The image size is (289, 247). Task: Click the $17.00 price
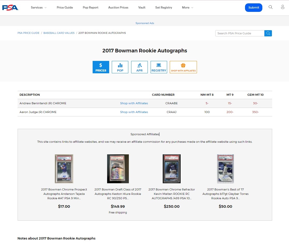pos(64,206)
